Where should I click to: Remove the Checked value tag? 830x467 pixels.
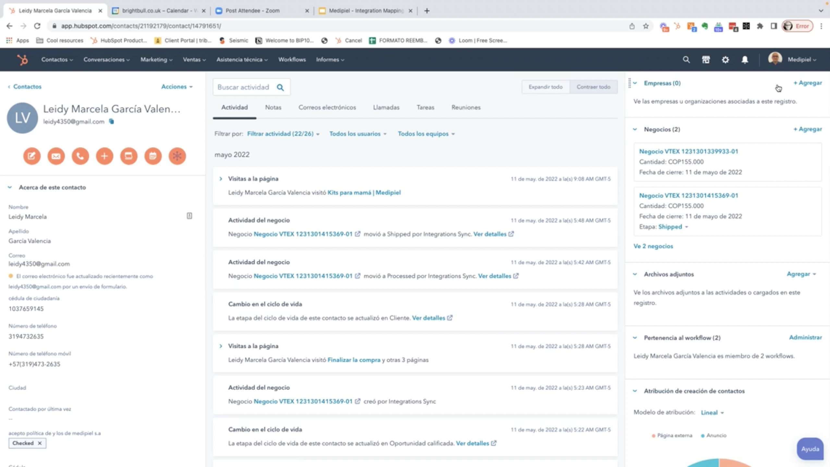pos(40,443)
